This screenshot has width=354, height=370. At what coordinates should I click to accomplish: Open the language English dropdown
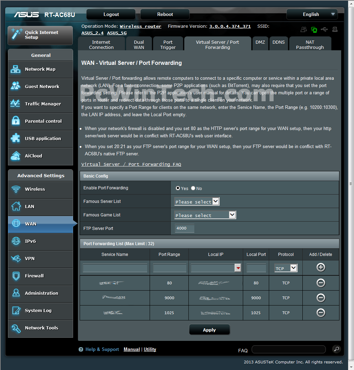[x=312, y=14]
